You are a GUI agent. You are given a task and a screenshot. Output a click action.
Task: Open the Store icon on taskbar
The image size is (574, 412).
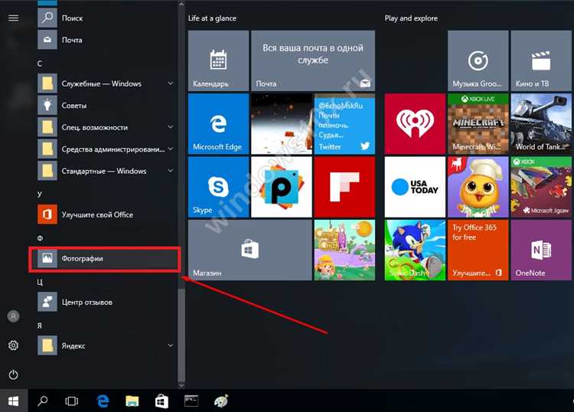[x=161, y=401]
